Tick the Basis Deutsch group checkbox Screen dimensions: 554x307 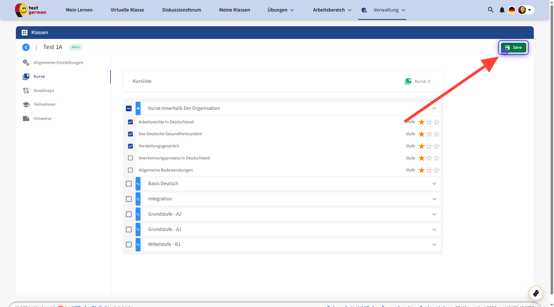129,184
